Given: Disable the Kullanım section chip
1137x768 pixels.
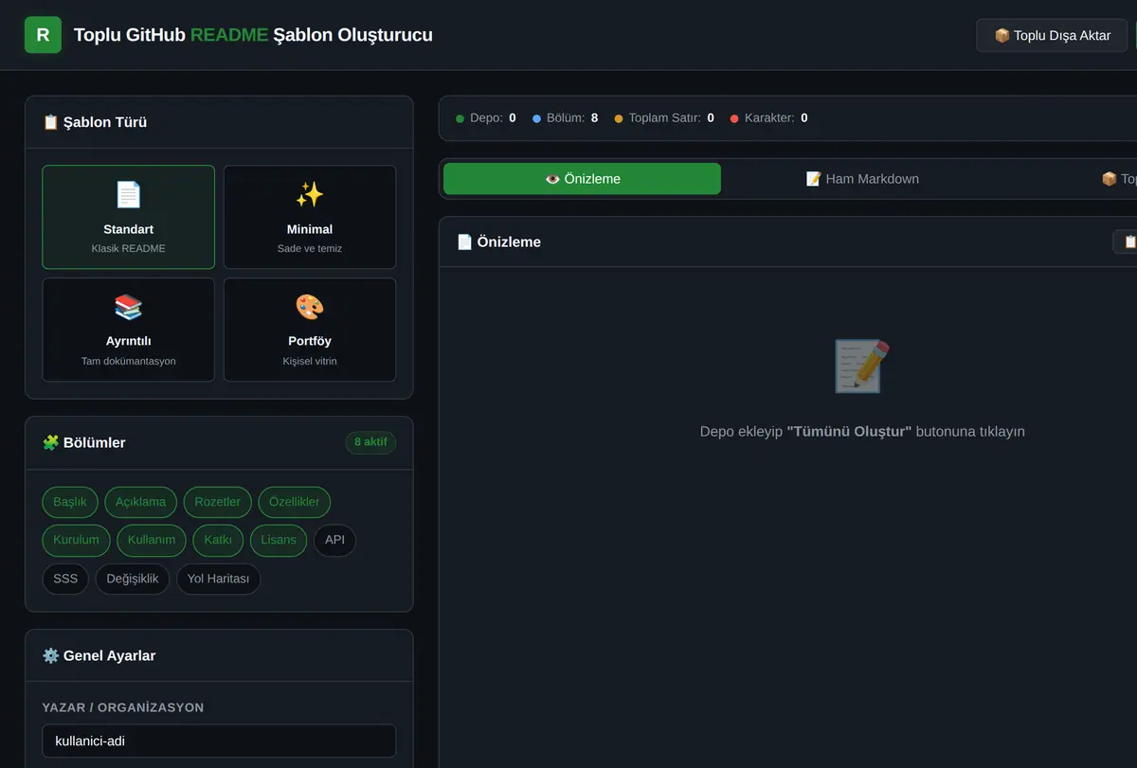Looking at the screenshot, I should (x=152, y=540).
